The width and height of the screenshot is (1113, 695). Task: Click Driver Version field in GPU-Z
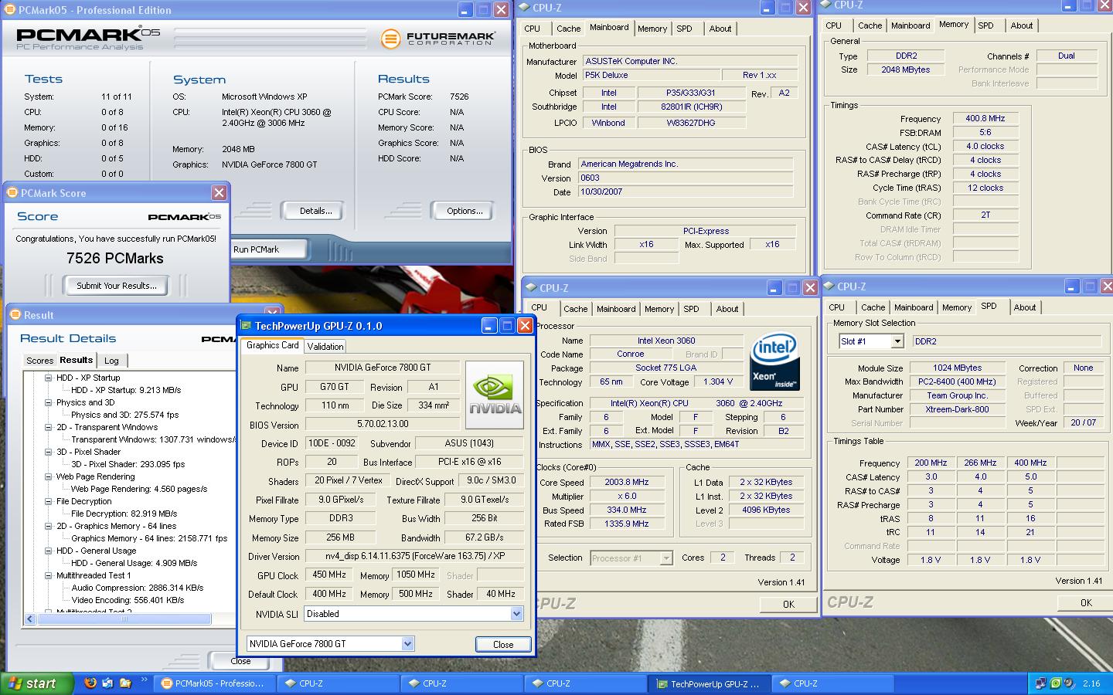pos(414,556)
